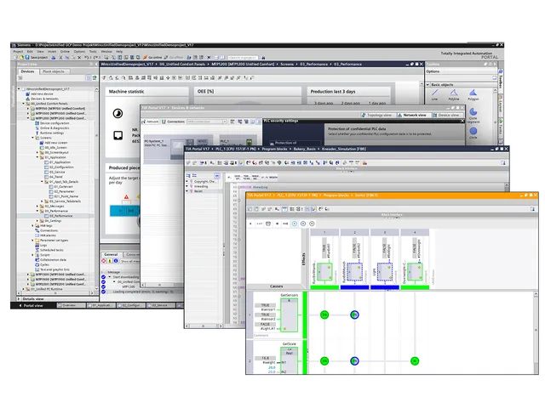Click the inbox tray icon in Machine statistic

118,135
